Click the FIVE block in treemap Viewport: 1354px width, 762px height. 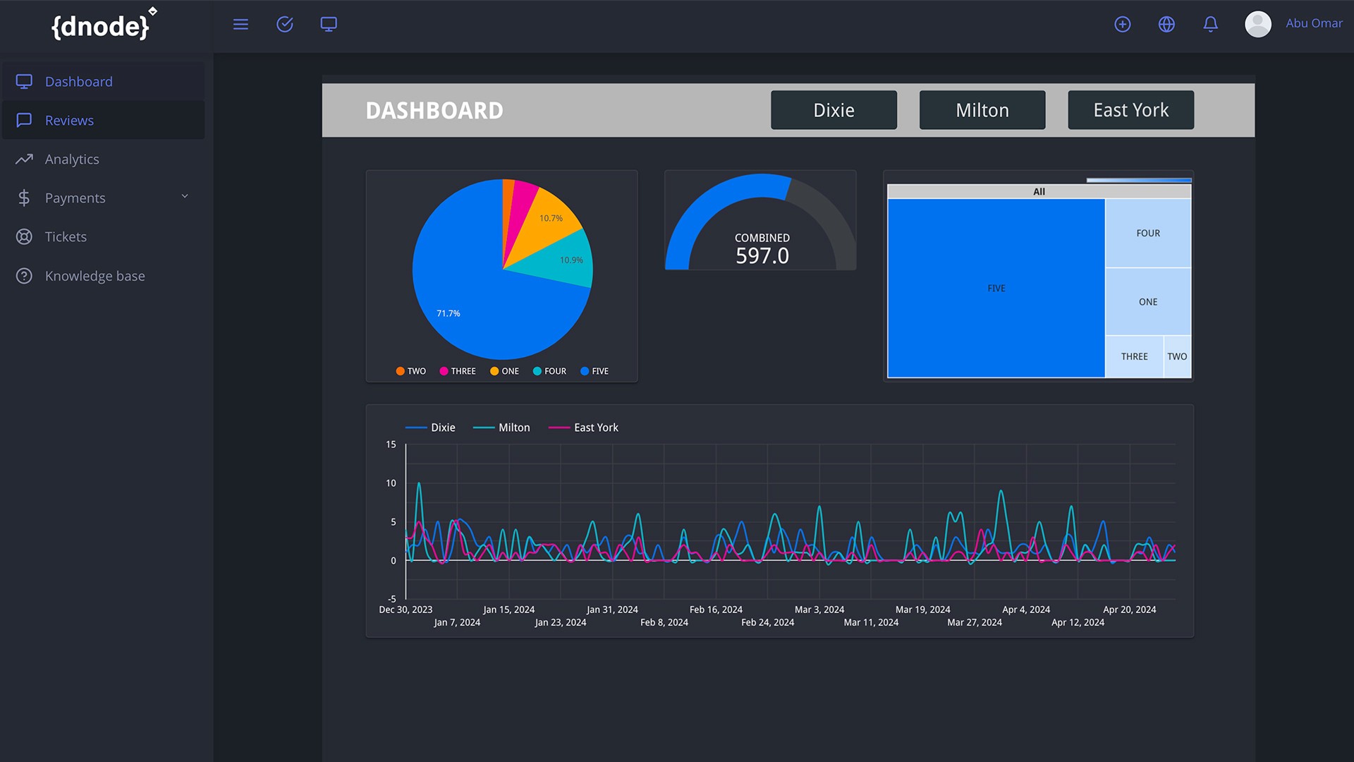996,288
